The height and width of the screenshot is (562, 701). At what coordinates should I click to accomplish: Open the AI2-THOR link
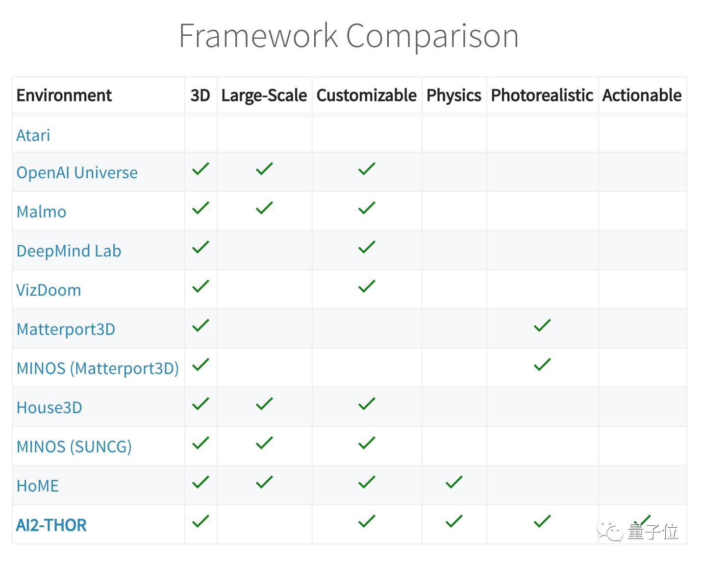pos(51,525)
